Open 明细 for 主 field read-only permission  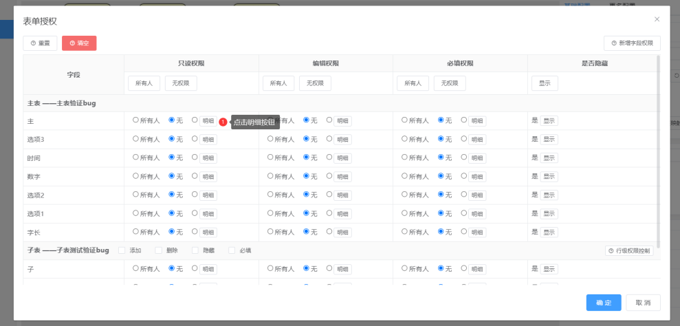click(208, 121)
